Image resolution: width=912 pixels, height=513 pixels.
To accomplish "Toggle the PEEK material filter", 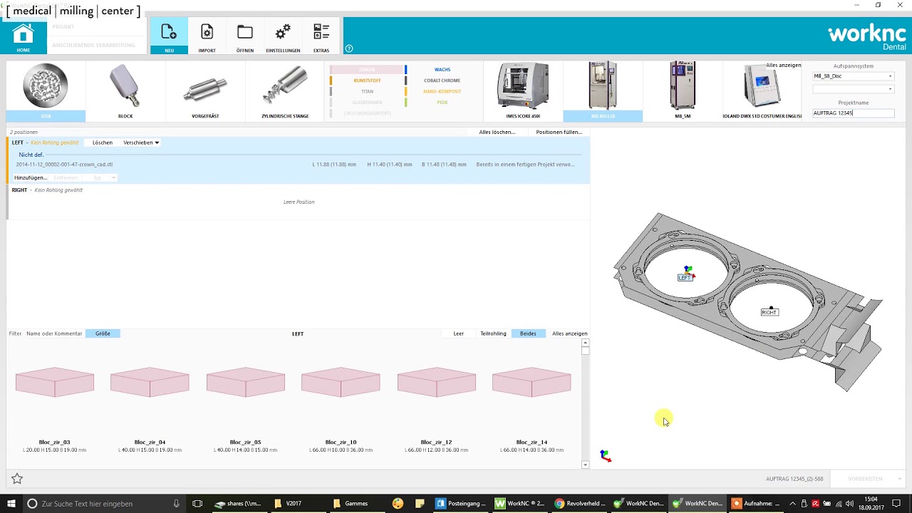I will [442, 102].
